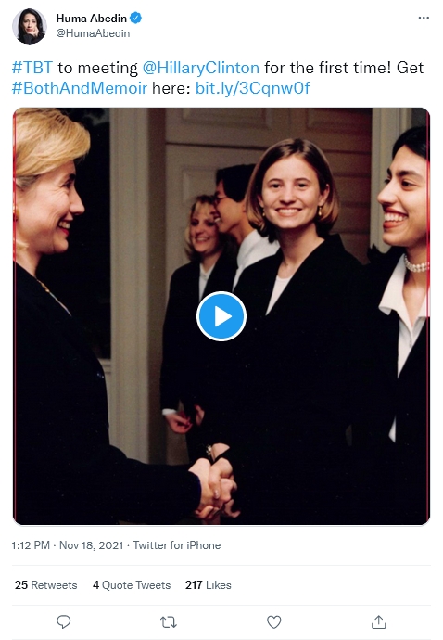Open Huma Abedin's profile picture
This screenshot has width=443, height=640.
(30, 26)
